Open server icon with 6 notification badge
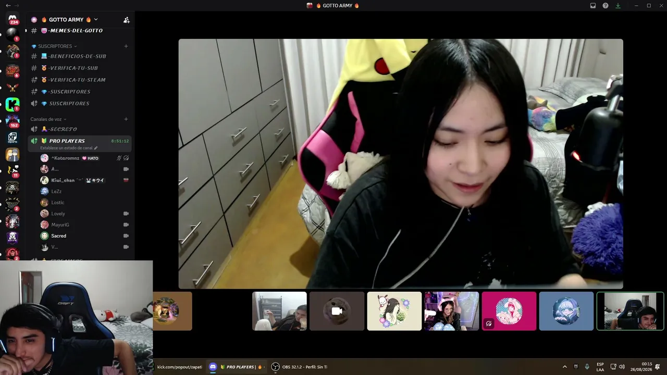This screenshot has height=375, width=667. tap(13, 70)
